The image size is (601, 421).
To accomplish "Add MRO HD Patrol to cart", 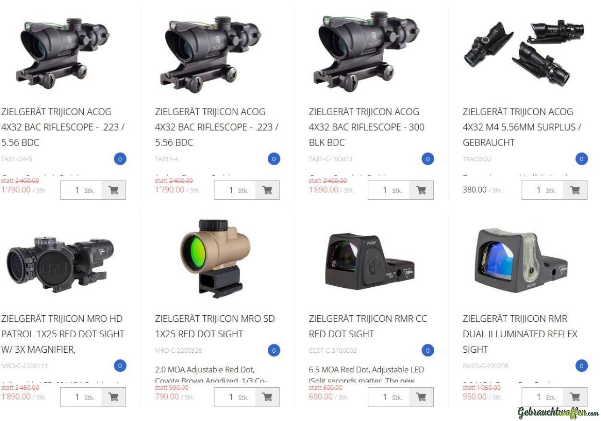I will [x=114, y=397].
